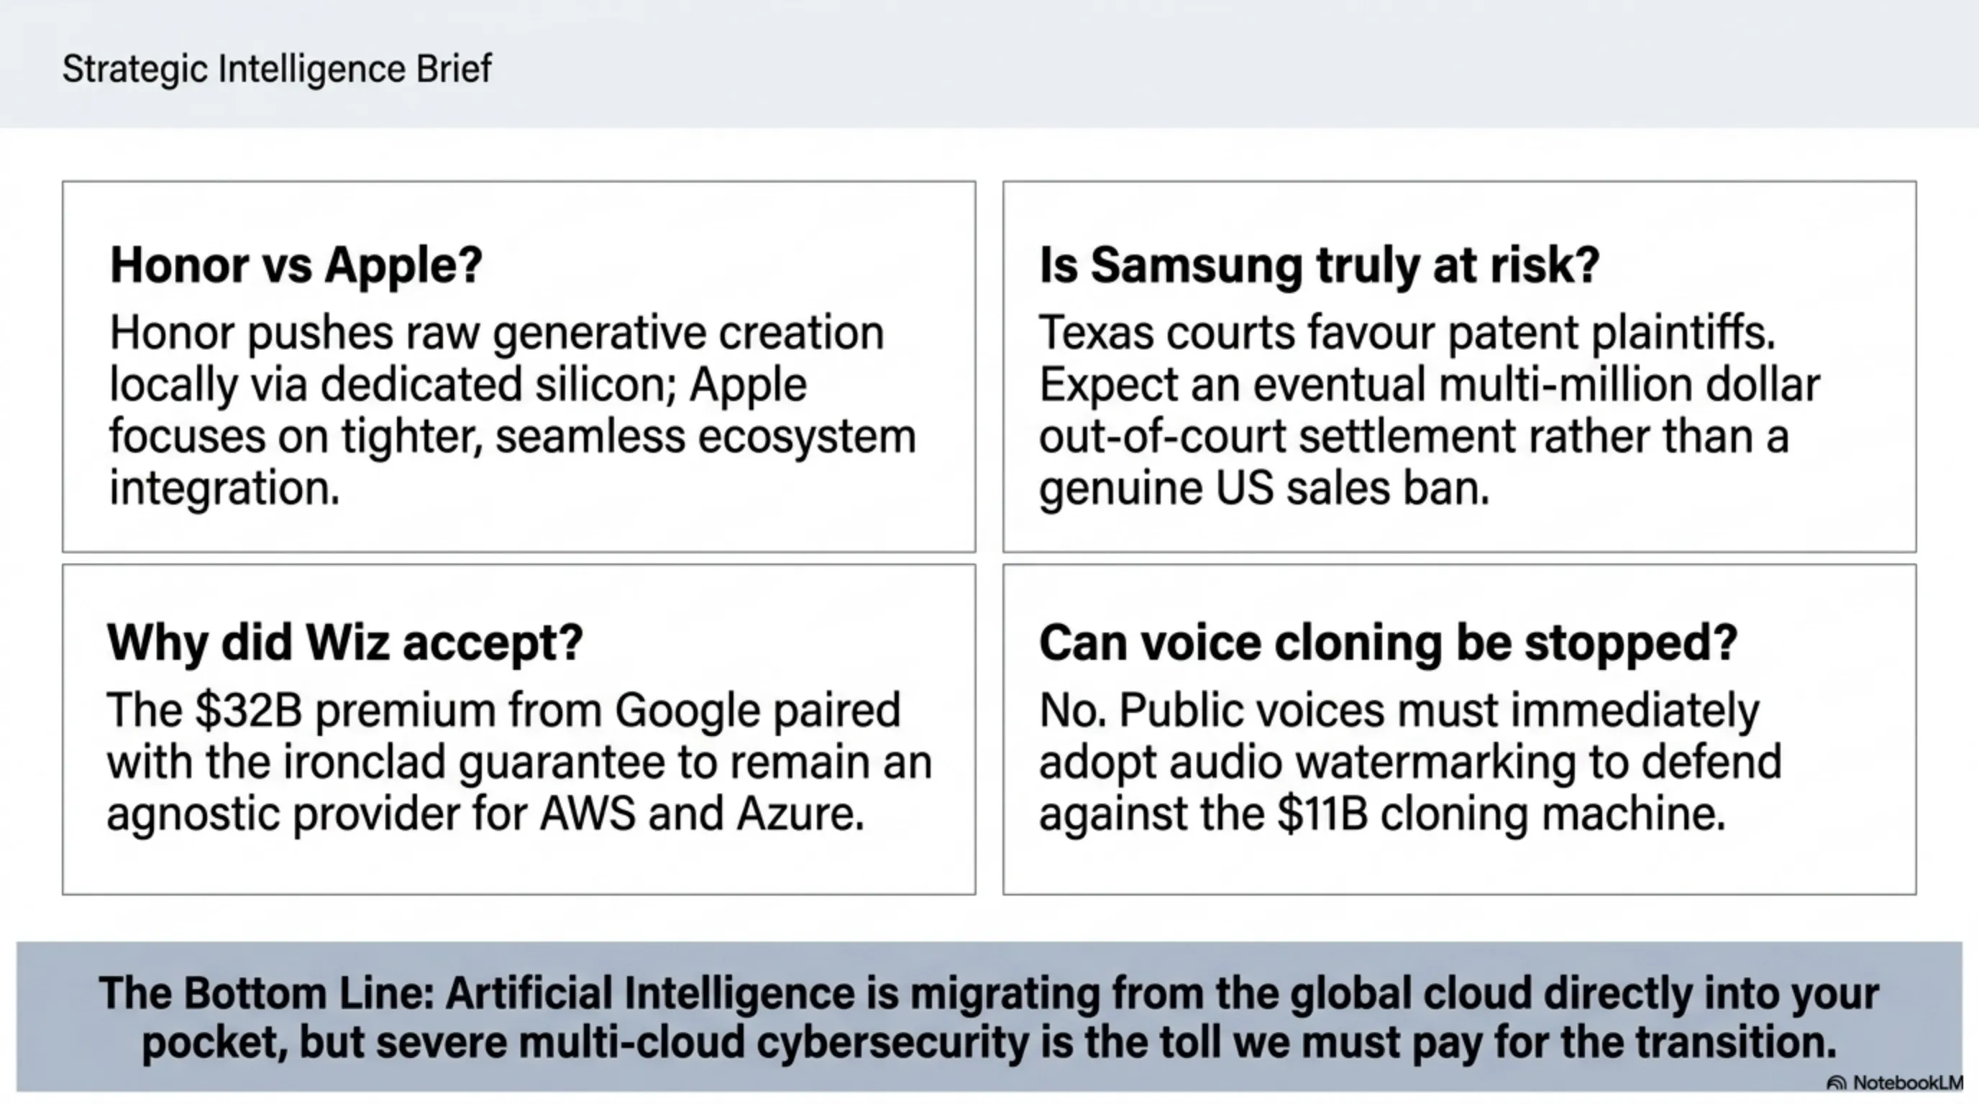1979x1104 pixels.
Task: Click the audio watermarking paragraph
Action: click(x=1409, y=762)
